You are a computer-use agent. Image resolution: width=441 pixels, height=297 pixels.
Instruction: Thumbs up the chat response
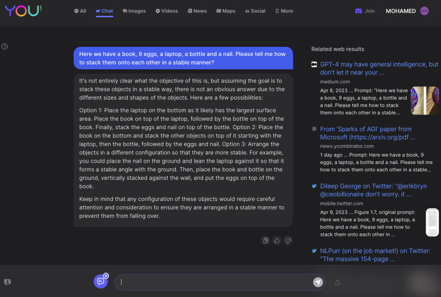point(277,241)
